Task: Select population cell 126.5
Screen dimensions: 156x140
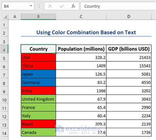Action: coord(81,74)
